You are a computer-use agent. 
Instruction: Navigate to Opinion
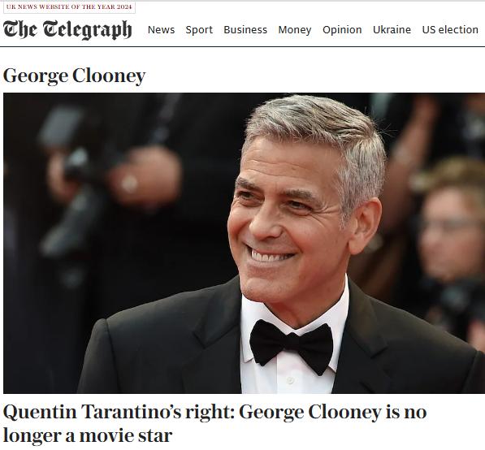[x=342, y=30]
